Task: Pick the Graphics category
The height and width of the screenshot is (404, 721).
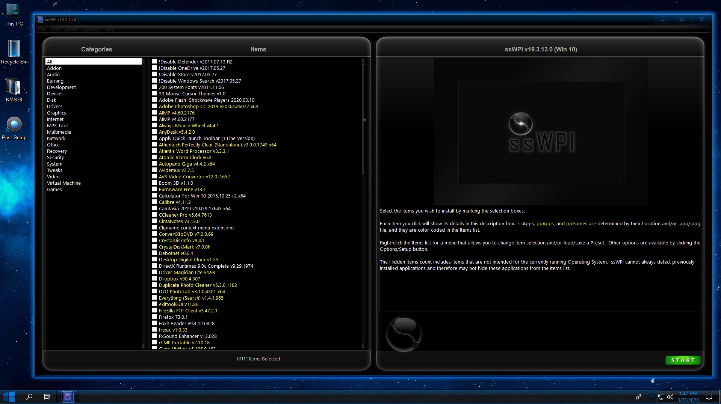Action: pyautogui.click(x=56, y=113)
